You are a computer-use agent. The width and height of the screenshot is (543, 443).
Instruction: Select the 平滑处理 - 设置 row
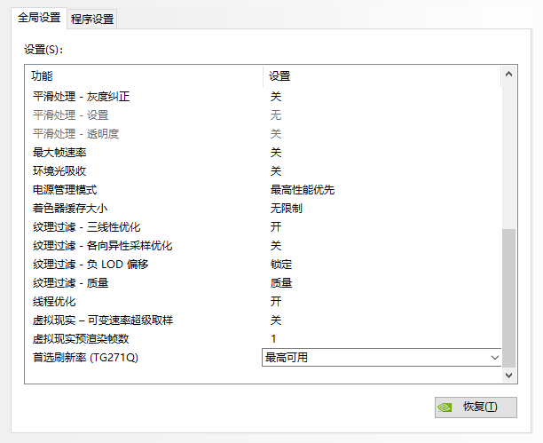(x=264, y=115)
